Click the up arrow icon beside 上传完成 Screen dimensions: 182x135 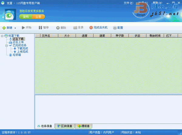[15, 52]
